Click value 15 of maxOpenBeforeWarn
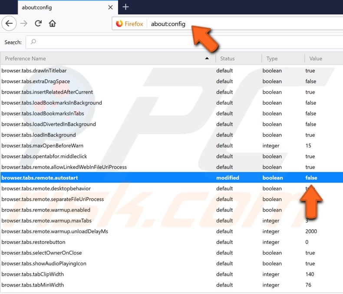 point(308,145)
